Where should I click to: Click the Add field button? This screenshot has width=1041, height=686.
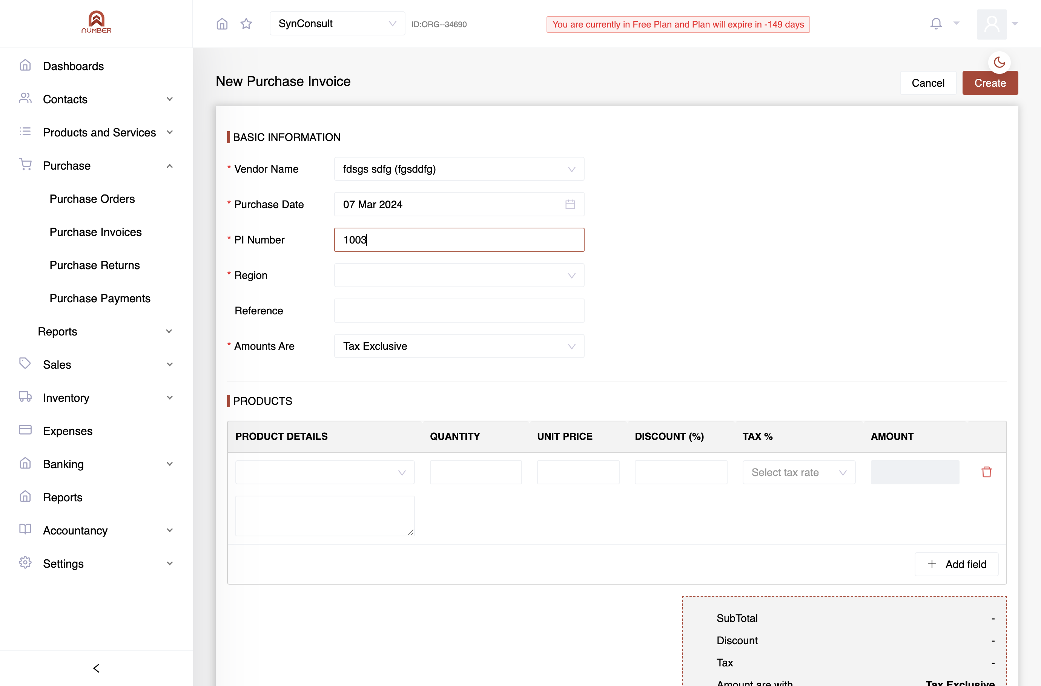[x=956, y=564]
